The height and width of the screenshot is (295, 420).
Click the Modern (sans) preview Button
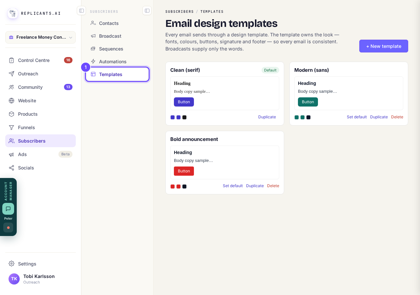coord(308,102)
